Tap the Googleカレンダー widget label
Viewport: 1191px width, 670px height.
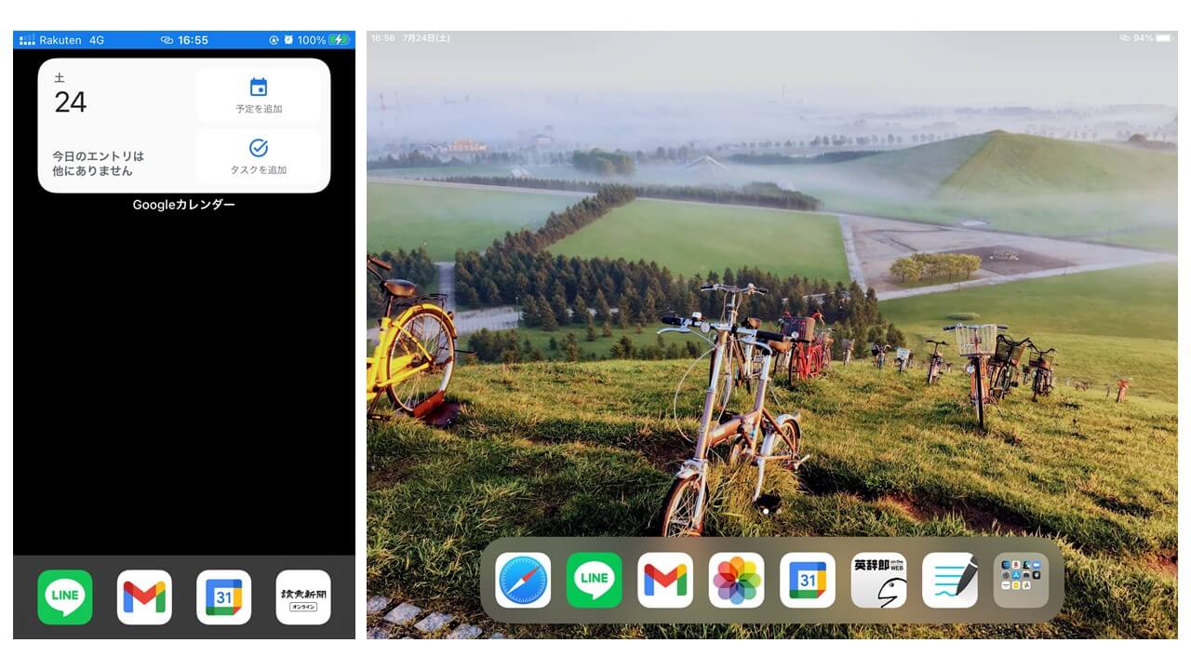pyautogui.click(x=184, y=205)
